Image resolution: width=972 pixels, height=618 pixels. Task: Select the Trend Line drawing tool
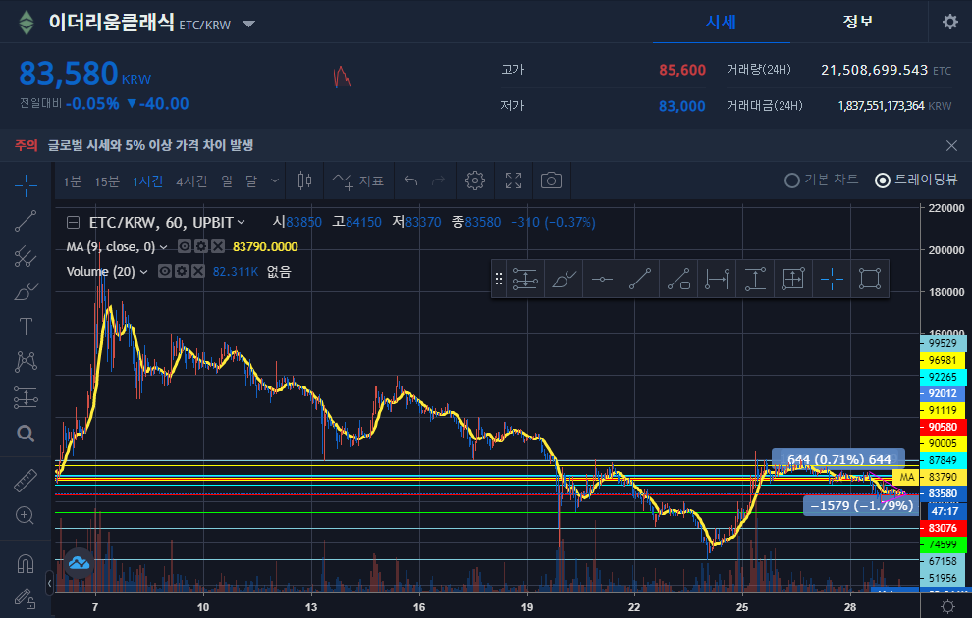coord(25,221)
